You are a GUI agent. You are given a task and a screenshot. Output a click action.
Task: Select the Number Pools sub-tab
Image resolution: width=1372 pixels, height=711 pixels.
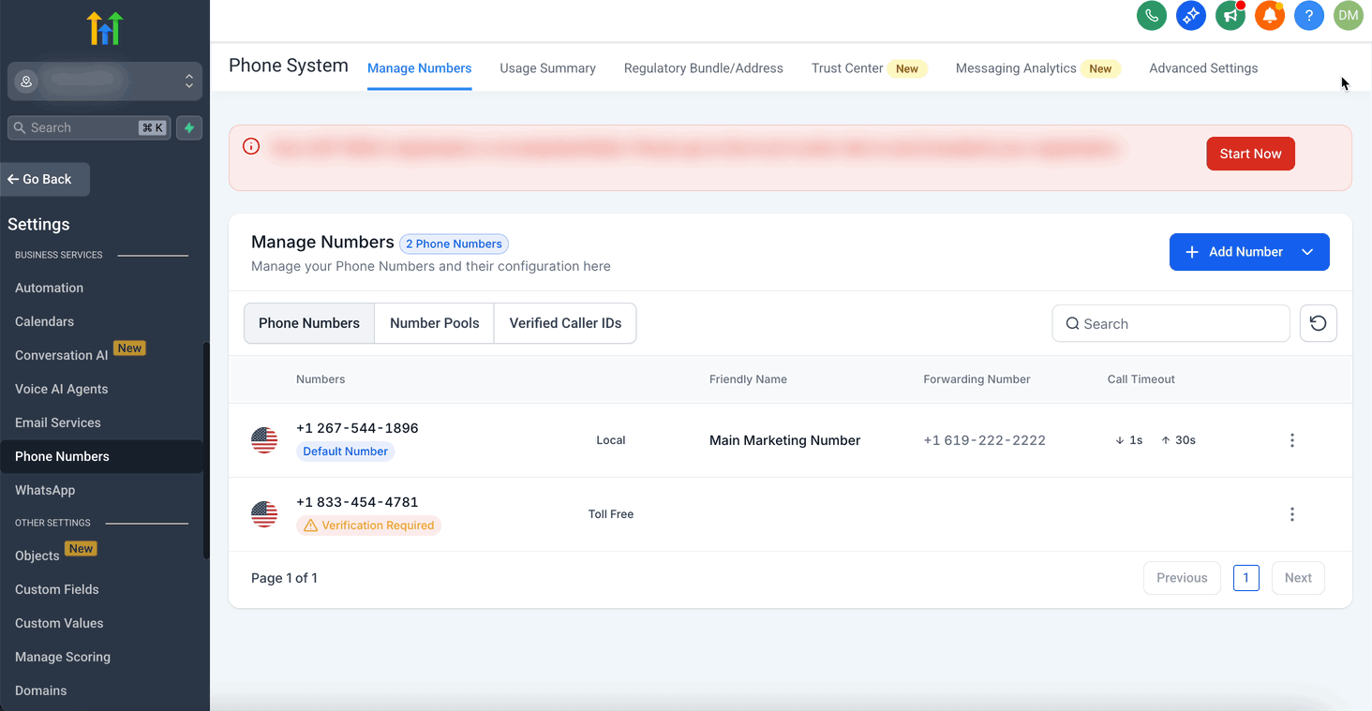pos(435,323)
